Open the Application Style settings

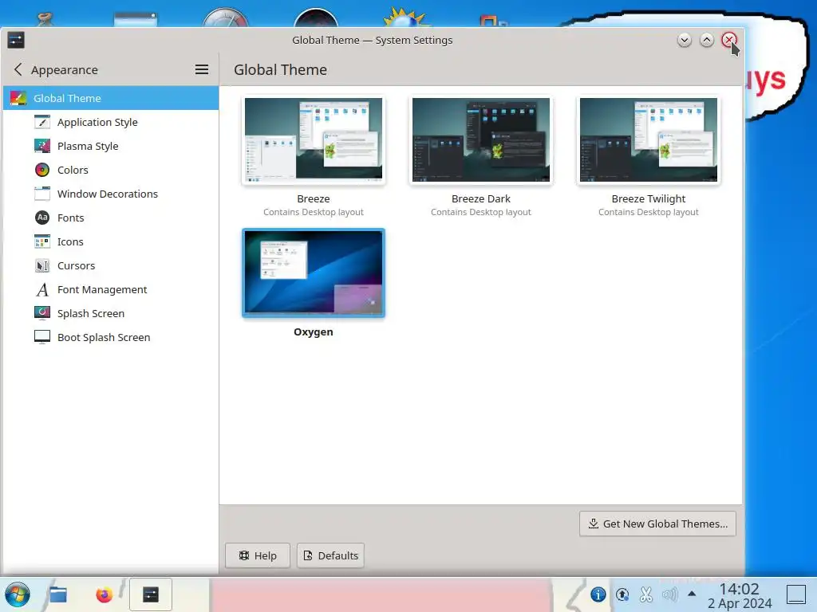[111, 122]
